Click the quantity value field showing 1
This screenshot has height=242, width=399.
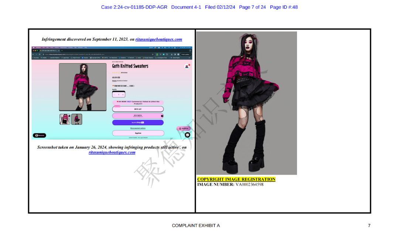[x=119, y=95]
